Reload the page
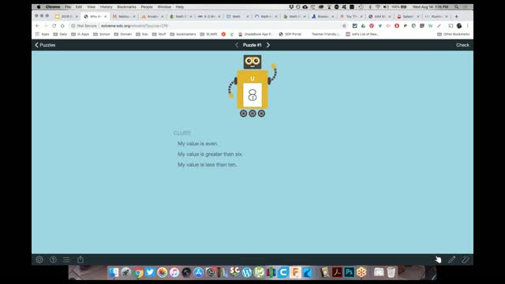505x284 pixels. [54, 26]
